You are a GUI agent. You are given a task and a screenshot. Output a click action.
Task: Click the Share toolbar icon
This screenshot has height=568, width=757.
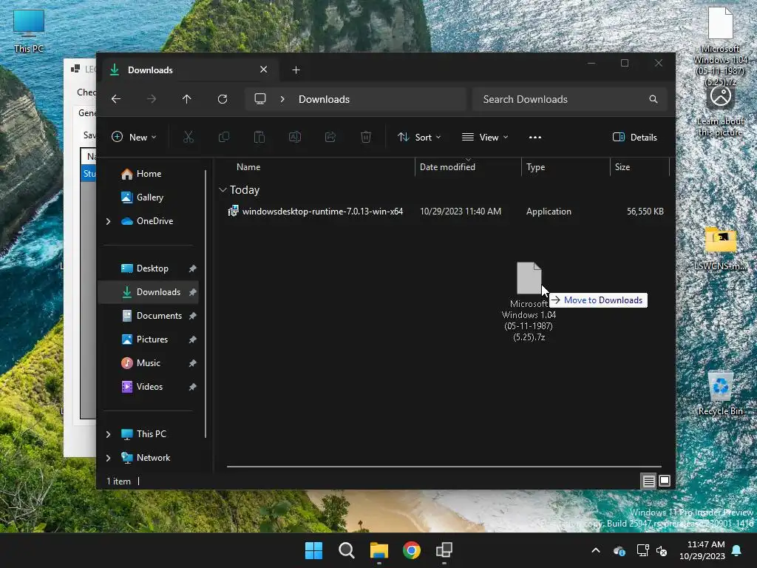[x=330, y=137]
